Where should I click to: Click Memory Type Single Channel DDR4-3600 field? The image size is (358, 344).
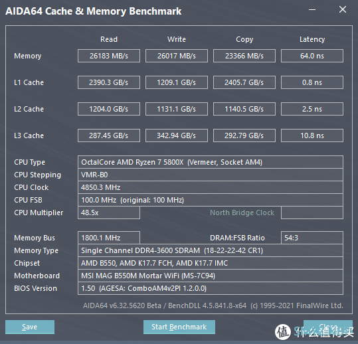pos(211,250)
